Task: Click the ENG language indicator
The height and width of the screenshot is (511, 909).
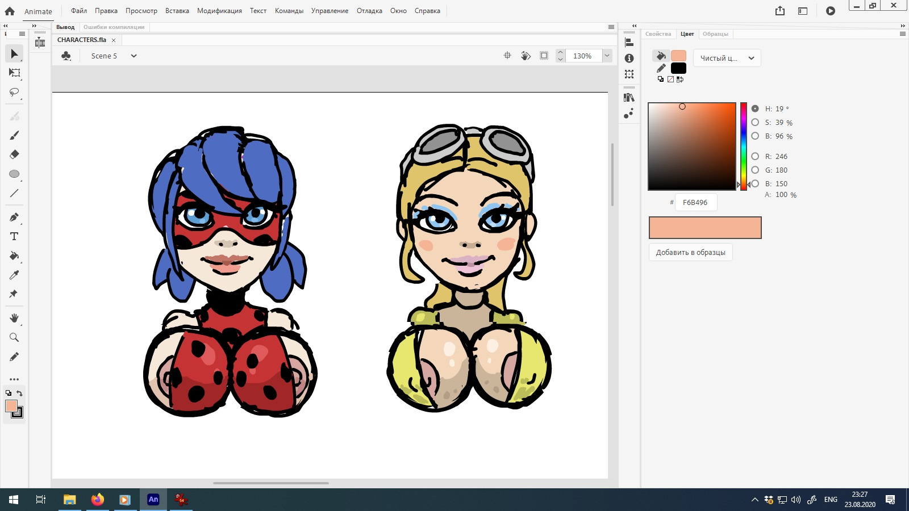Action: (x=831, y=500)
